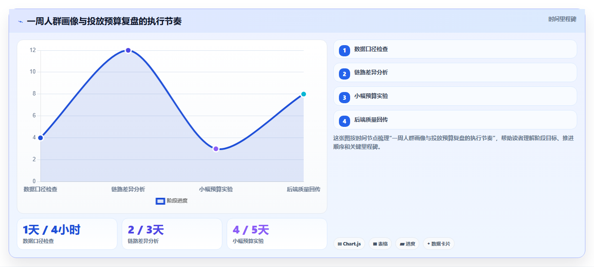
Task: Select step 2 链路差异分析 in the list
Action: coord(455,73)
